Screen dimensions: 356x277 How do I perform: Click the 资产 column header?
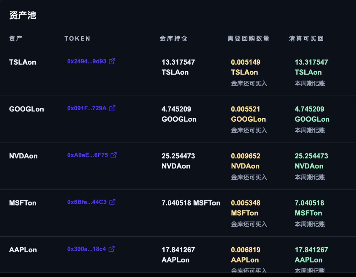click(16, 38)
